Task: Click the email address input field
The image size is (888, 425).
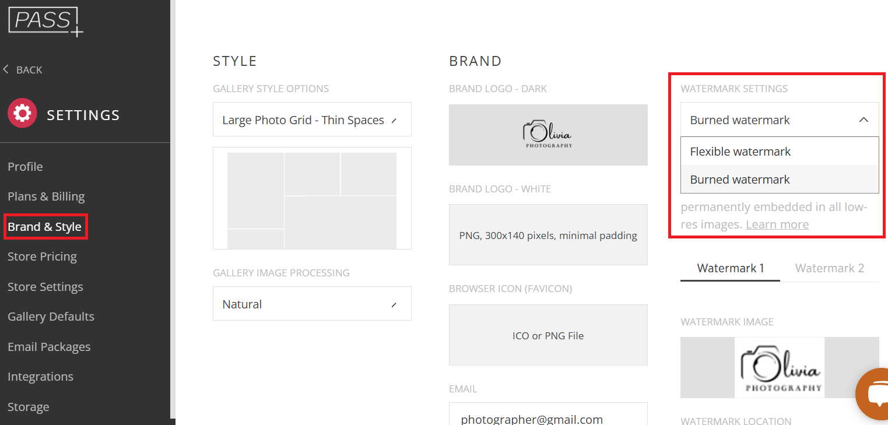Action: 548,414
